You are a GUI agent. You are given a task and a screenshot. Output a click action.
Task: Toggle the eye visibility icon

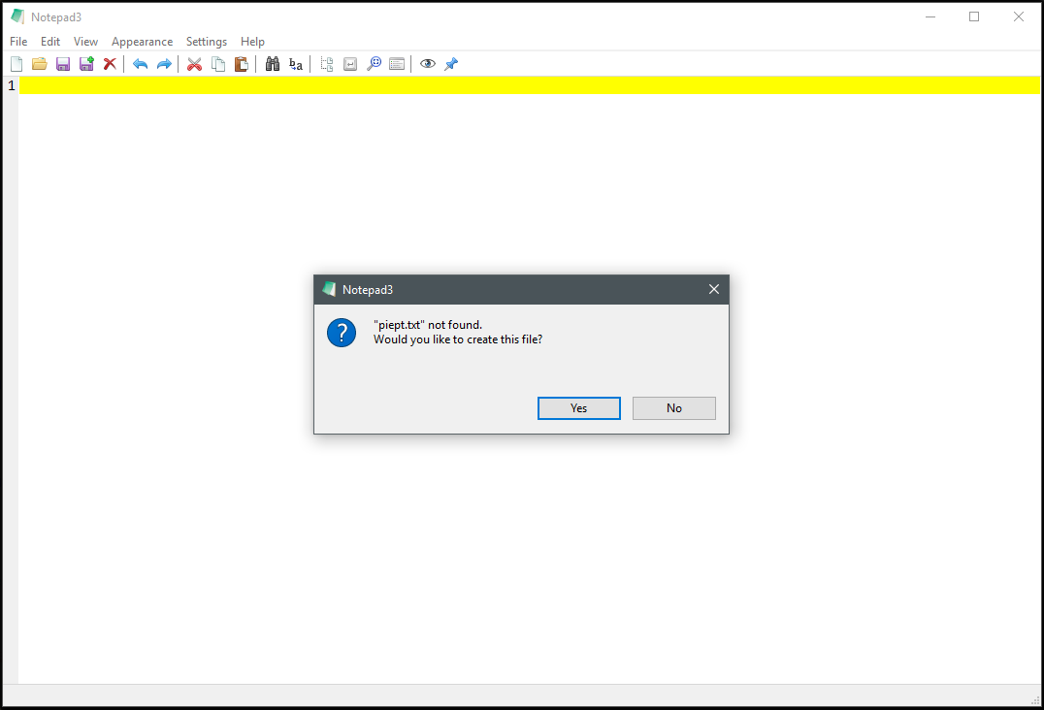[x=428, y=64]
